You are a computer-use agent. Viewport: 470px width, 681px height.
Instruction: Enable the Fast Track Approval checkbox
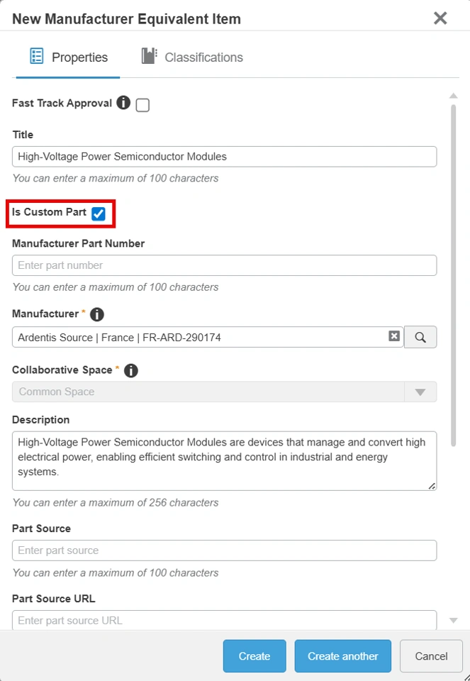coord(142,105)
